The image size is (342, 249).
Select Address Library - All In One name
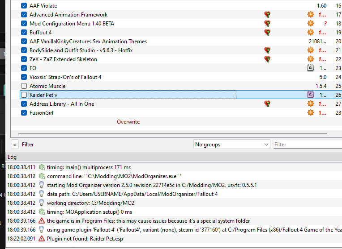[62, 104]
